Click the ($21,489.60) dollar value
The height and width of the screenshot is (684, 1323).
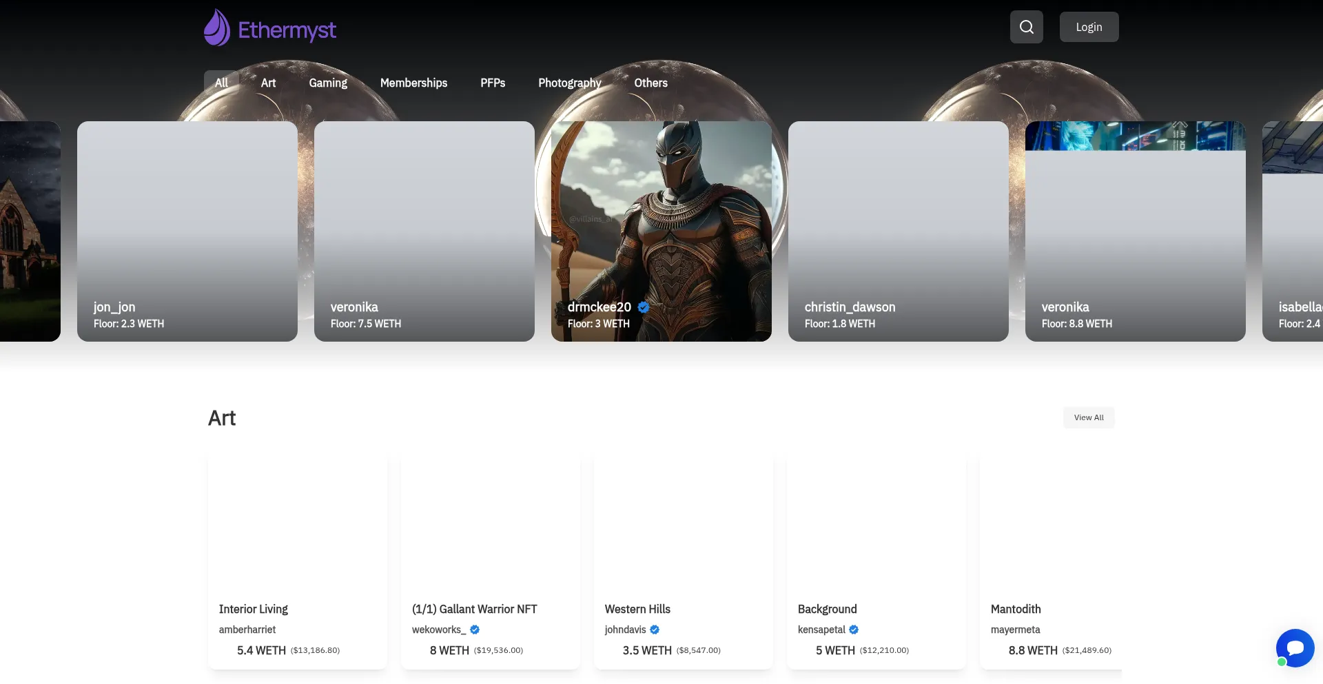tap(1087, 650)
